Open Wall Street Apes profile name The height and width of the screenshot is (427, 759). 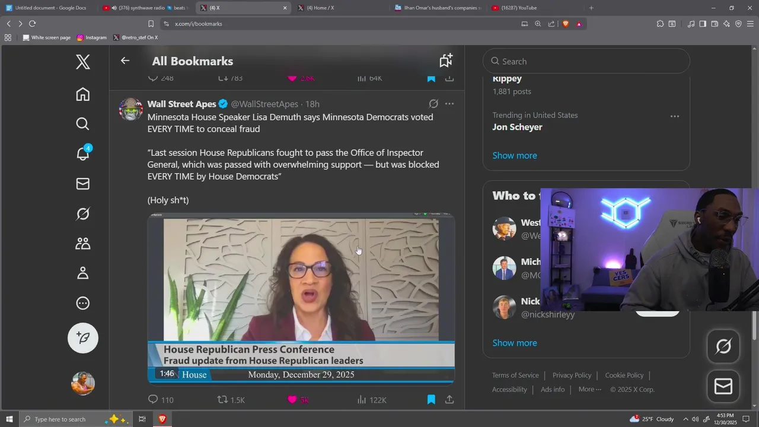[181, 104]
